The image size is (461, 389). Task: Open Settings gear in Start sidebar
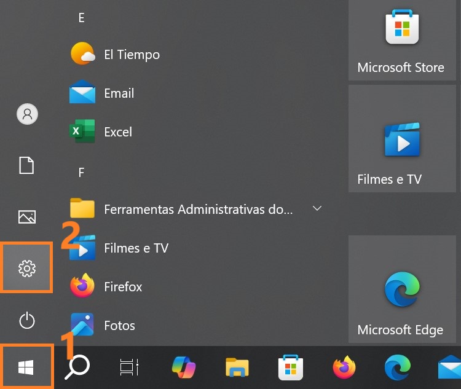[x=27, y=268]
